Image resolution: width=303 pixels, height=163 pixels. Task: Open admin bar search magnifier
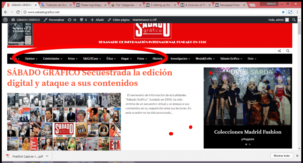click(294, 20)
